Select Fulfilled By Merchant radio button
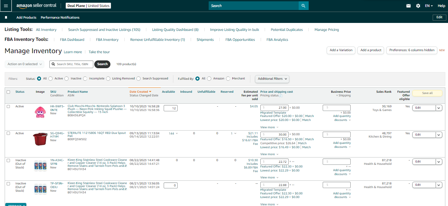This screenshot has height=206, width=448. coord(228,79)
